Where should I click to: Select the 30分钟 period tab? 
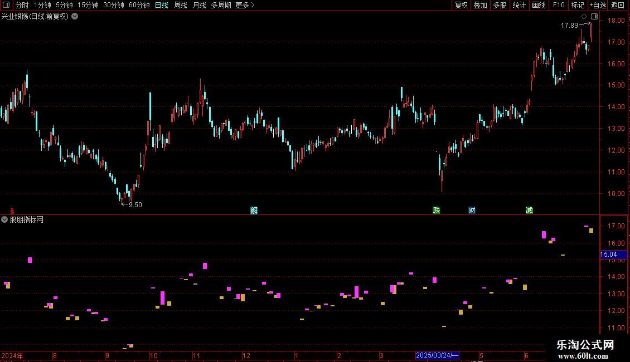(x=113, y=5)
